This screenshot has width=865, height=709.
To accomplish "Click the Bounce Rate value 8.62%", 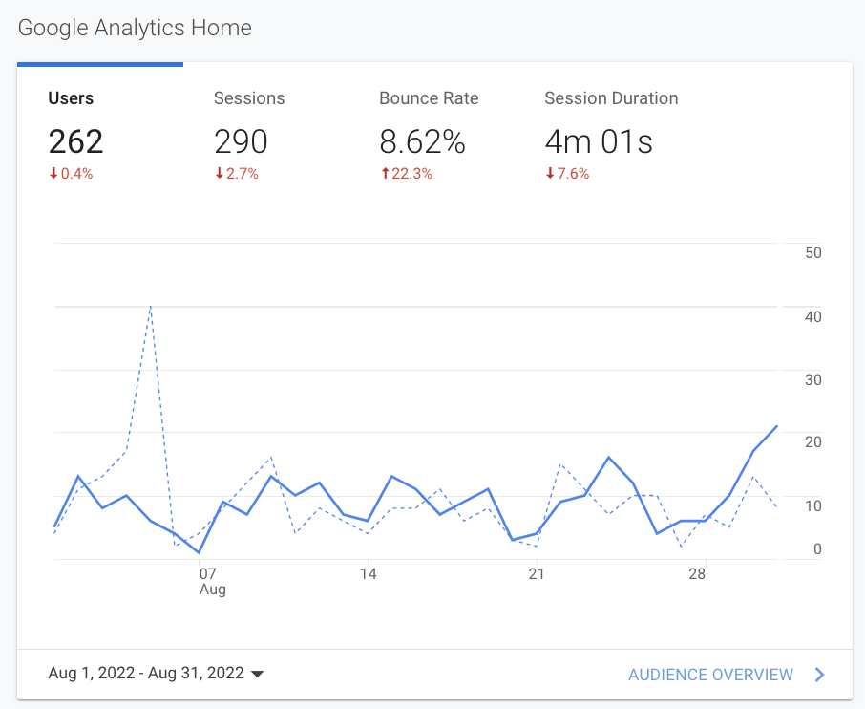I will [423, 141].
